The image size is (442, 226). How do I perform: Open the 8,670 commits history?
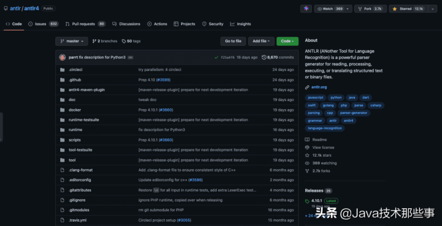point(277,58)
